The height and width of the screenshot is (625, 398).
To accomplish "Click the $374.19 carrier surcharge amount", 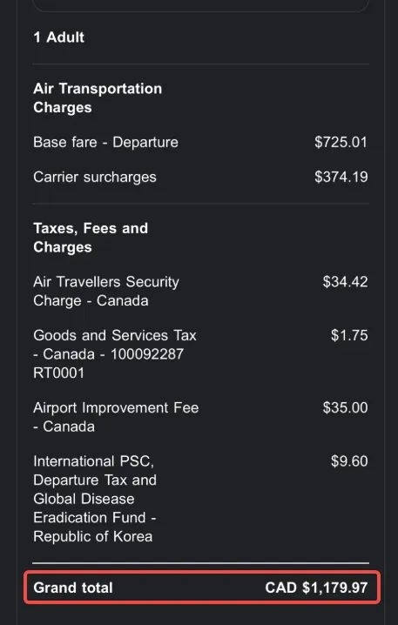I will pos(341,177).
